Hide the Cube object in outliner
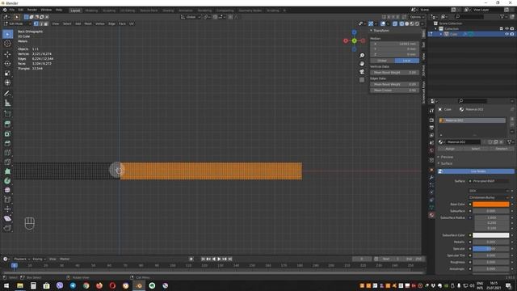Screen dimensions: 517x291 pyautogui.click(x=506, y=34)
